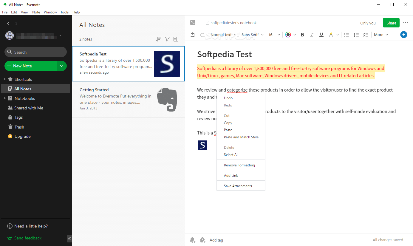Image resolution: width=413 pixels, height=246 pixels.
Task: Open the More formatting dropdown
Action: click(381, 35)
